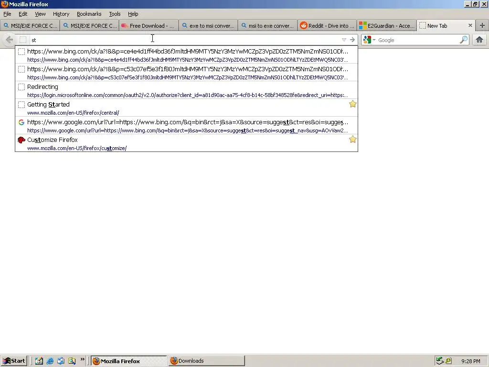Switch to the E2Guardian - Acce... tab
This screenshot has height=367, width=489.
coord(387,26)
